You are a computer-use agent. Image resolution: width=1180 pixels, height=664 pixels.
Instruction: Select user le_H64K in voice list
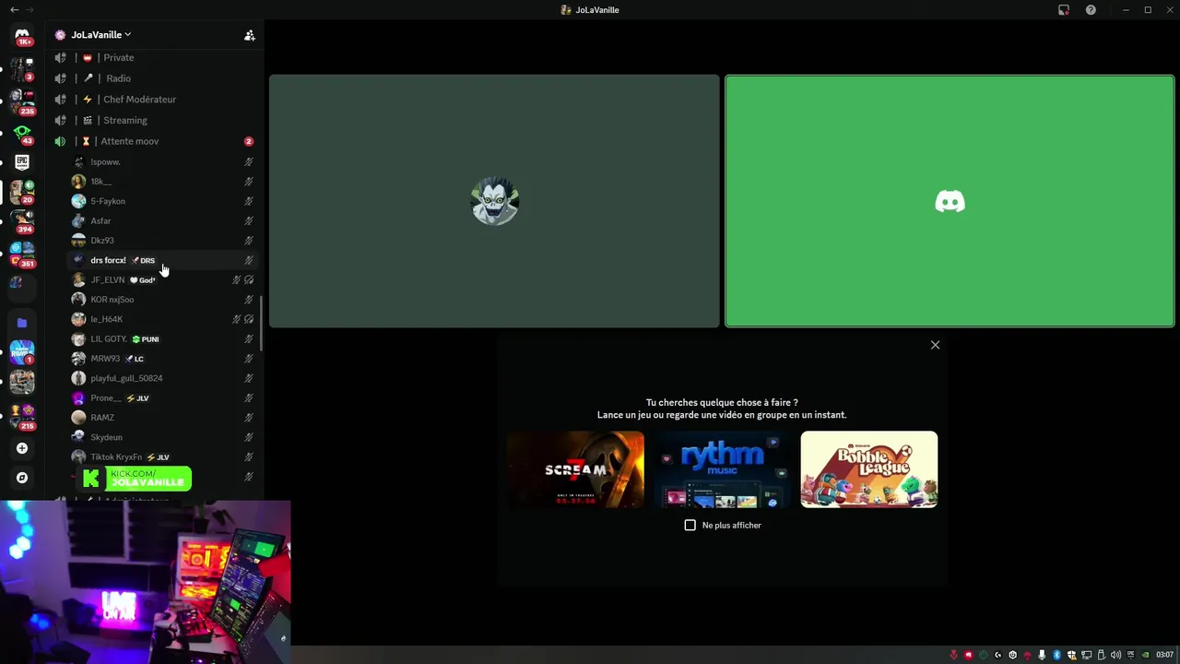pos(164,319)
